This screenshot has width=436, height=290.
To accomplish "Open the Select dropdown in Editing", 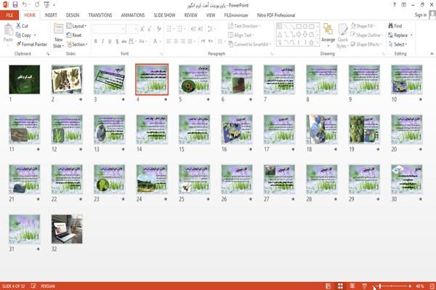I will coord(398,44).
